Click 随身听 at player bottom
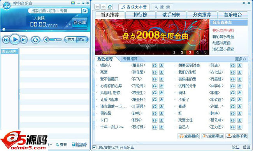Screen dimensions: 253x151 click(79, 145)
